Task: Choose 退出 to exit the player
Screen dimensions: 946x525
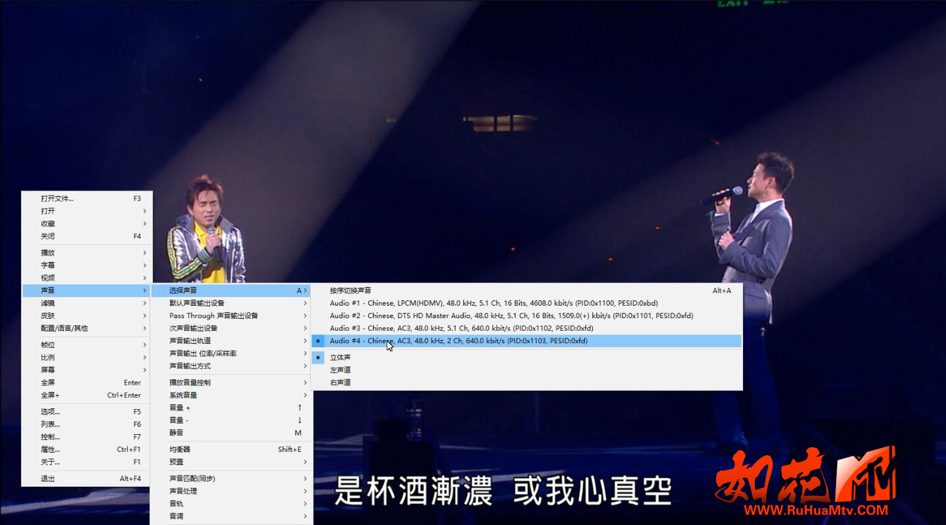Action: pos(86,478)
